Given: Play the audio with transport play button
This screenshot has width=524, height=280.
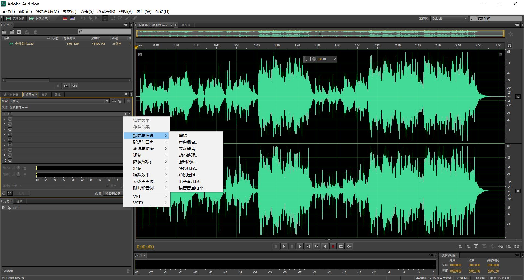Looking at the screenshot, I should (x=284, y=246).
